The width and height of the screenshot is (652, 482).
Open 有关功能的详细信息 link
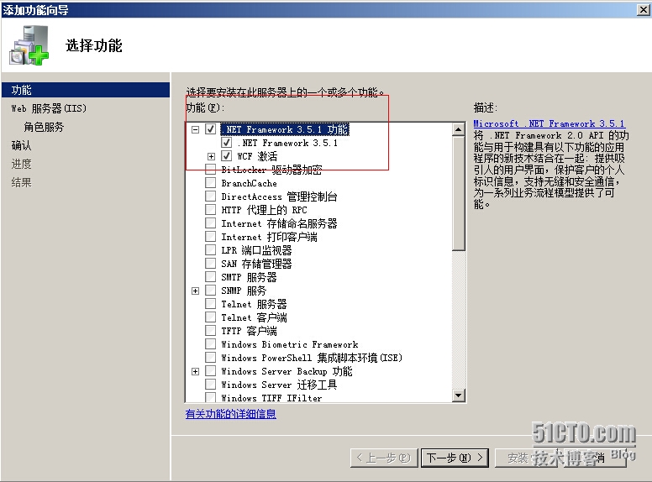tap(231, 414)
